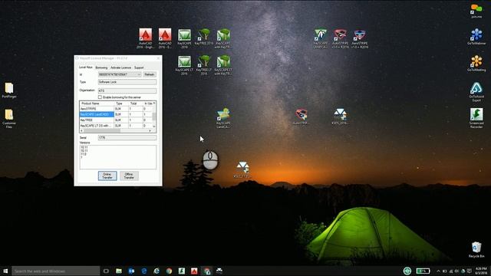Click inside the Versions list box
This screenshot has width=491, height=276.
[x=117, y=157]
